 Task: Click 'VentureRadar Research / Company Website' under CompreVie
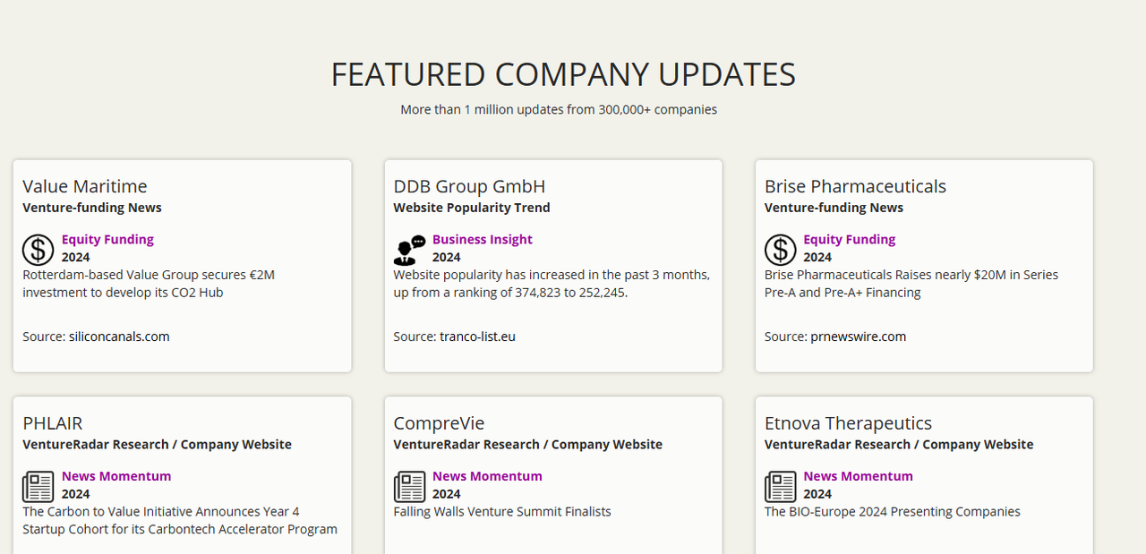[x=528, y=445]
